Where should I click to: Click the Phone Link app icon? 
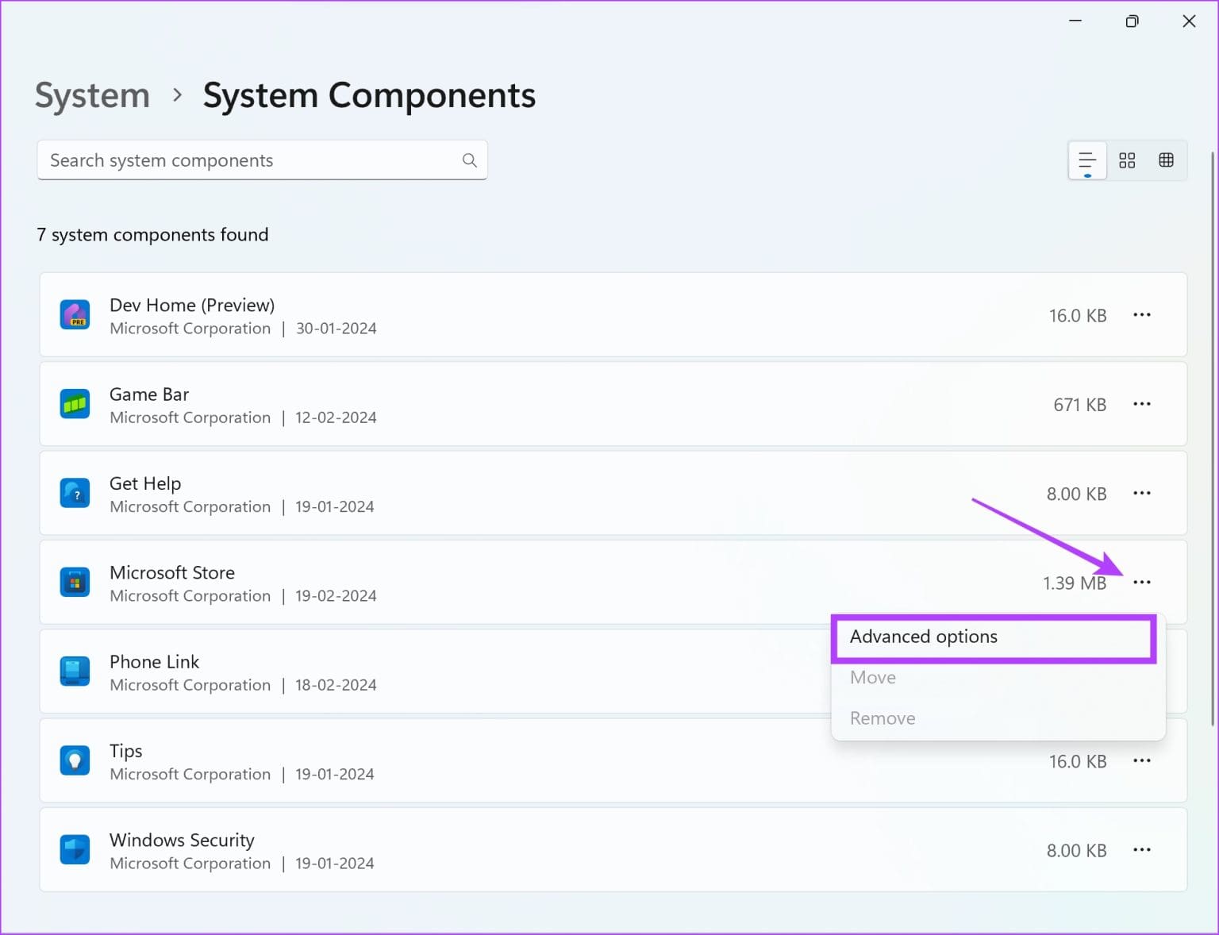tap(75, 671)
